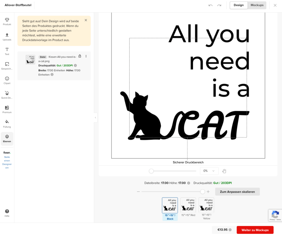Click Zum Anpassen skalieren button
282x236 pixels.
(237, 192)
